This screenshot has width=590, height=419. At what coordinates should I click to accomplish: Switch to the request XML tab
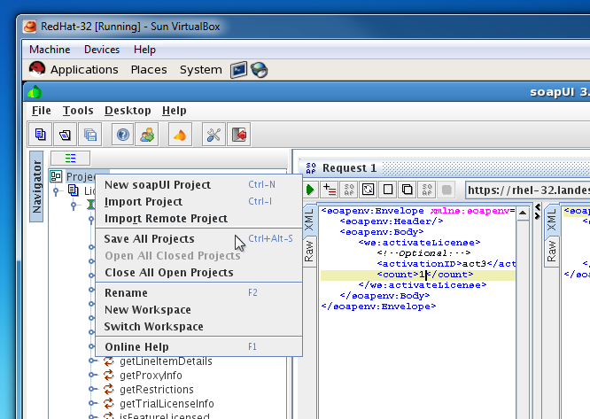click(x=309, y=221)
